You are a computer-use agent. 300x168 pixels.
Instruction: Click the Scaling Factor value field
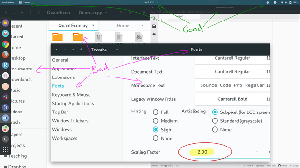click(x=202, y=152)
